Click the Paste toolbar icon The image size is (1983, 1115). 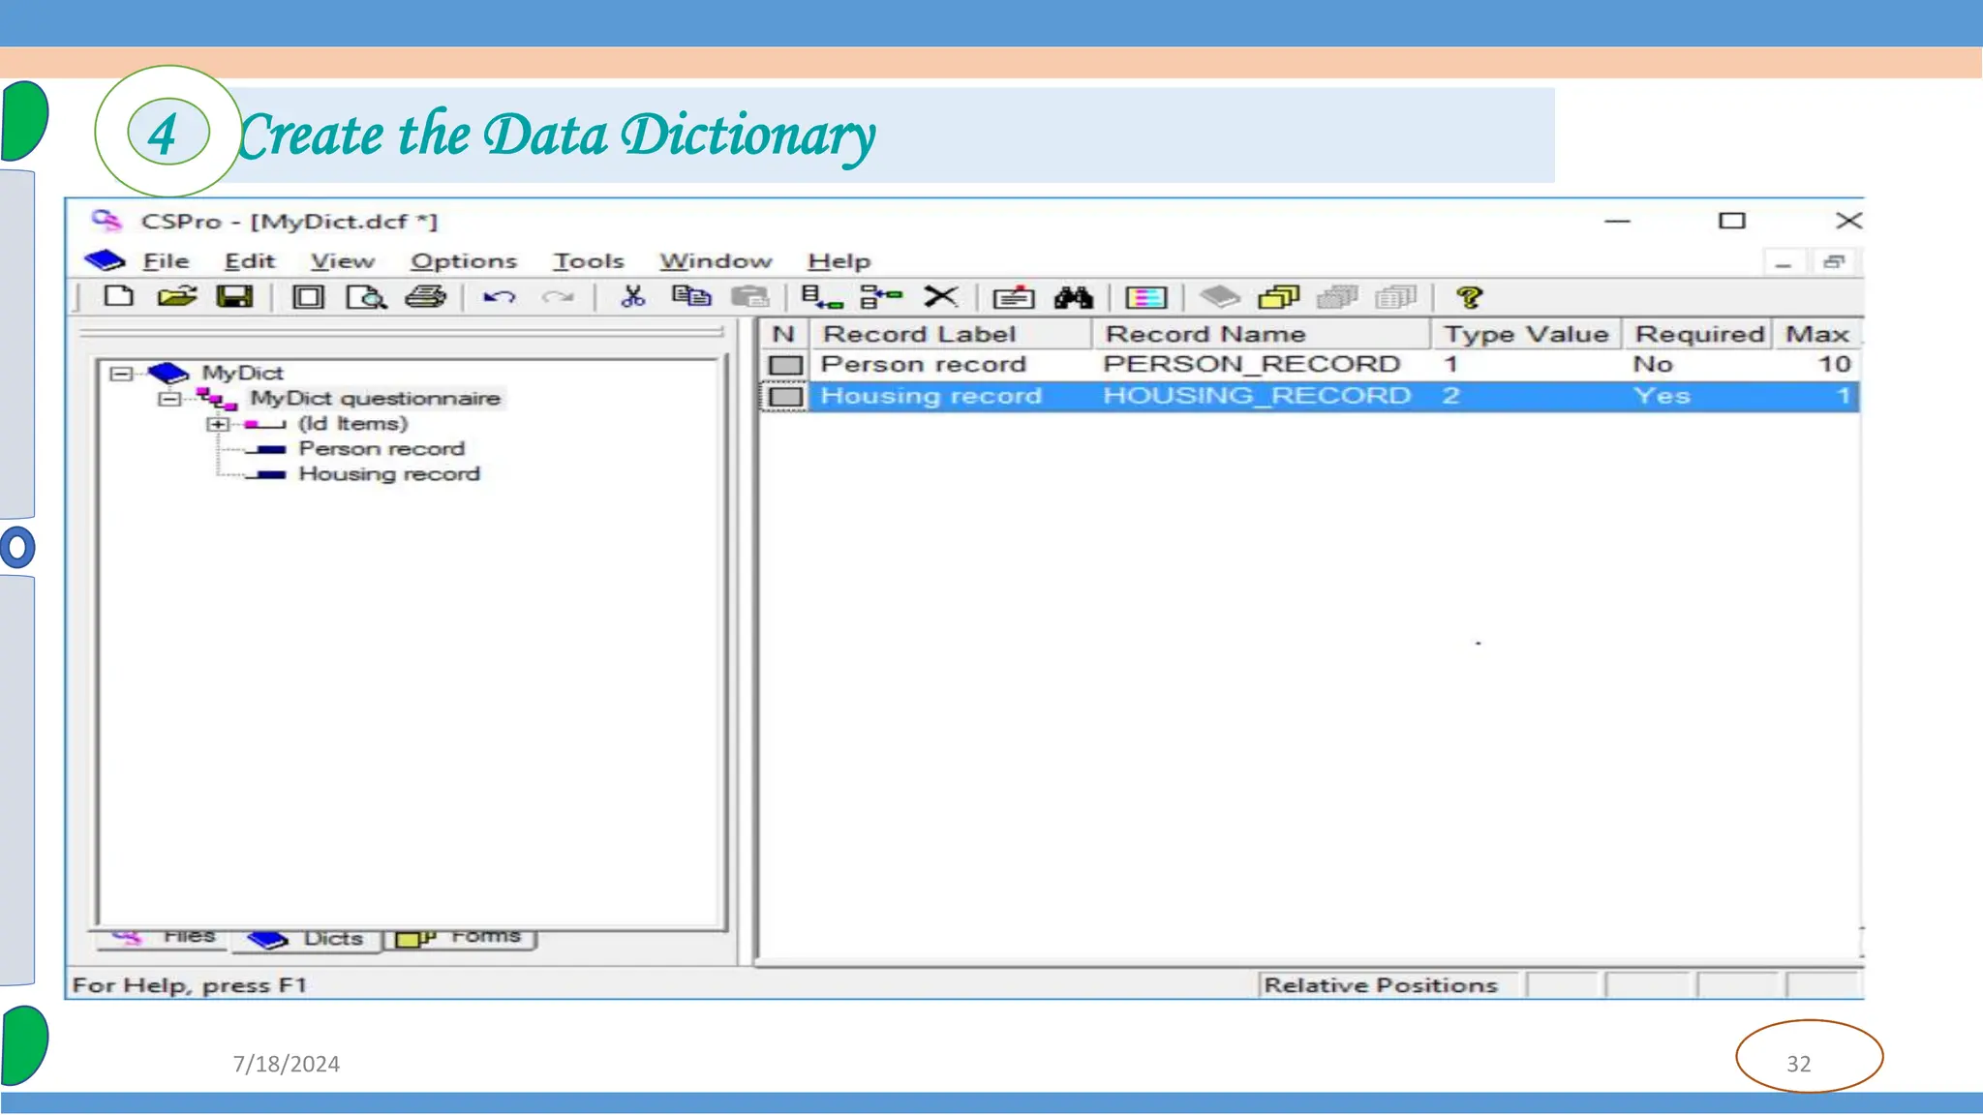pyautogui.click(x=749, y=297)
